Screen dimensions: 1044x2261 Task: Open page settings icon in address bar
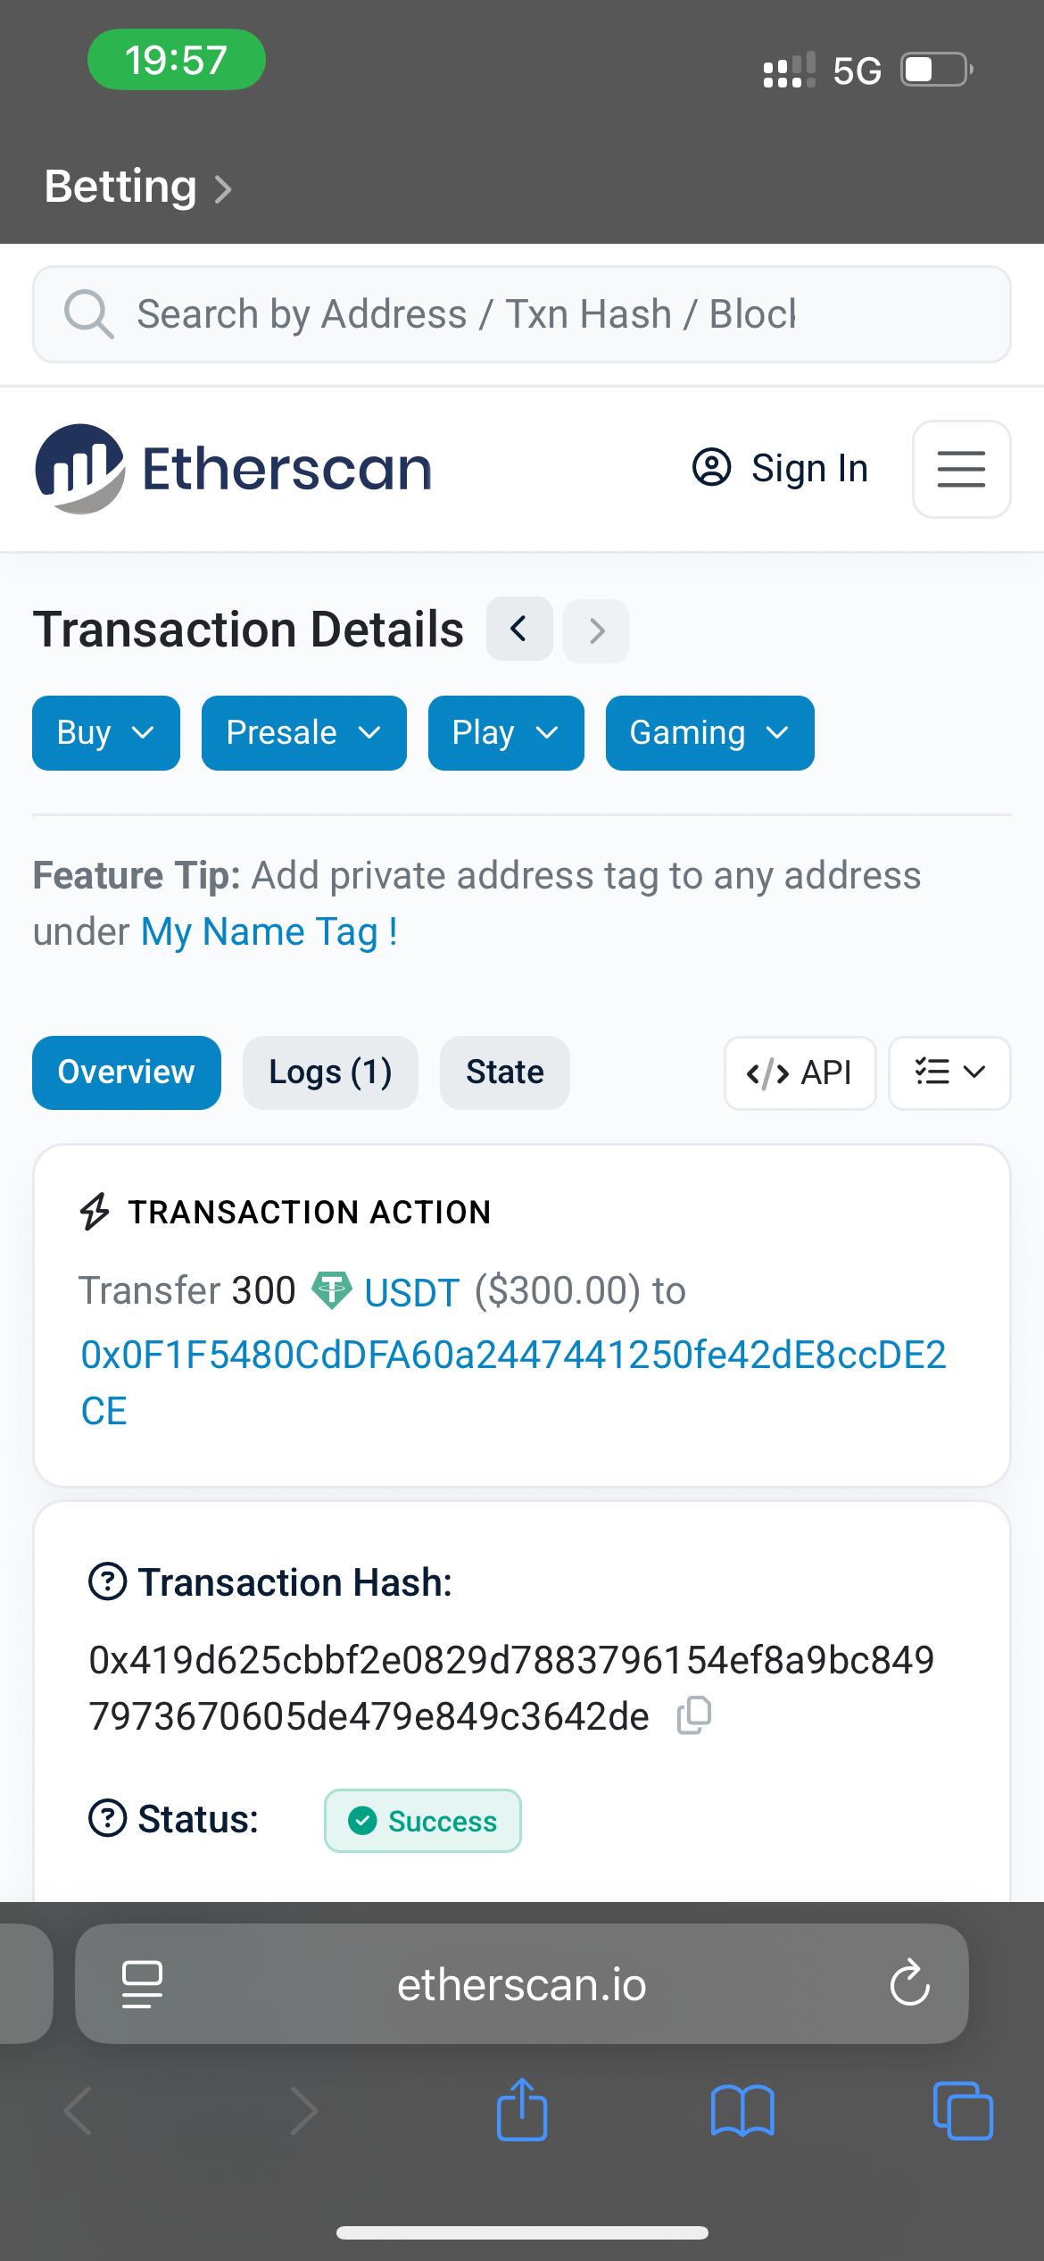[142, 1983]
